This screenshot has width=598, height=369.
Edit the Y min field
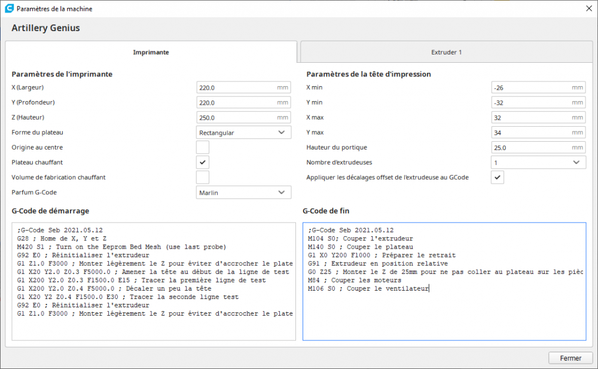538,102
